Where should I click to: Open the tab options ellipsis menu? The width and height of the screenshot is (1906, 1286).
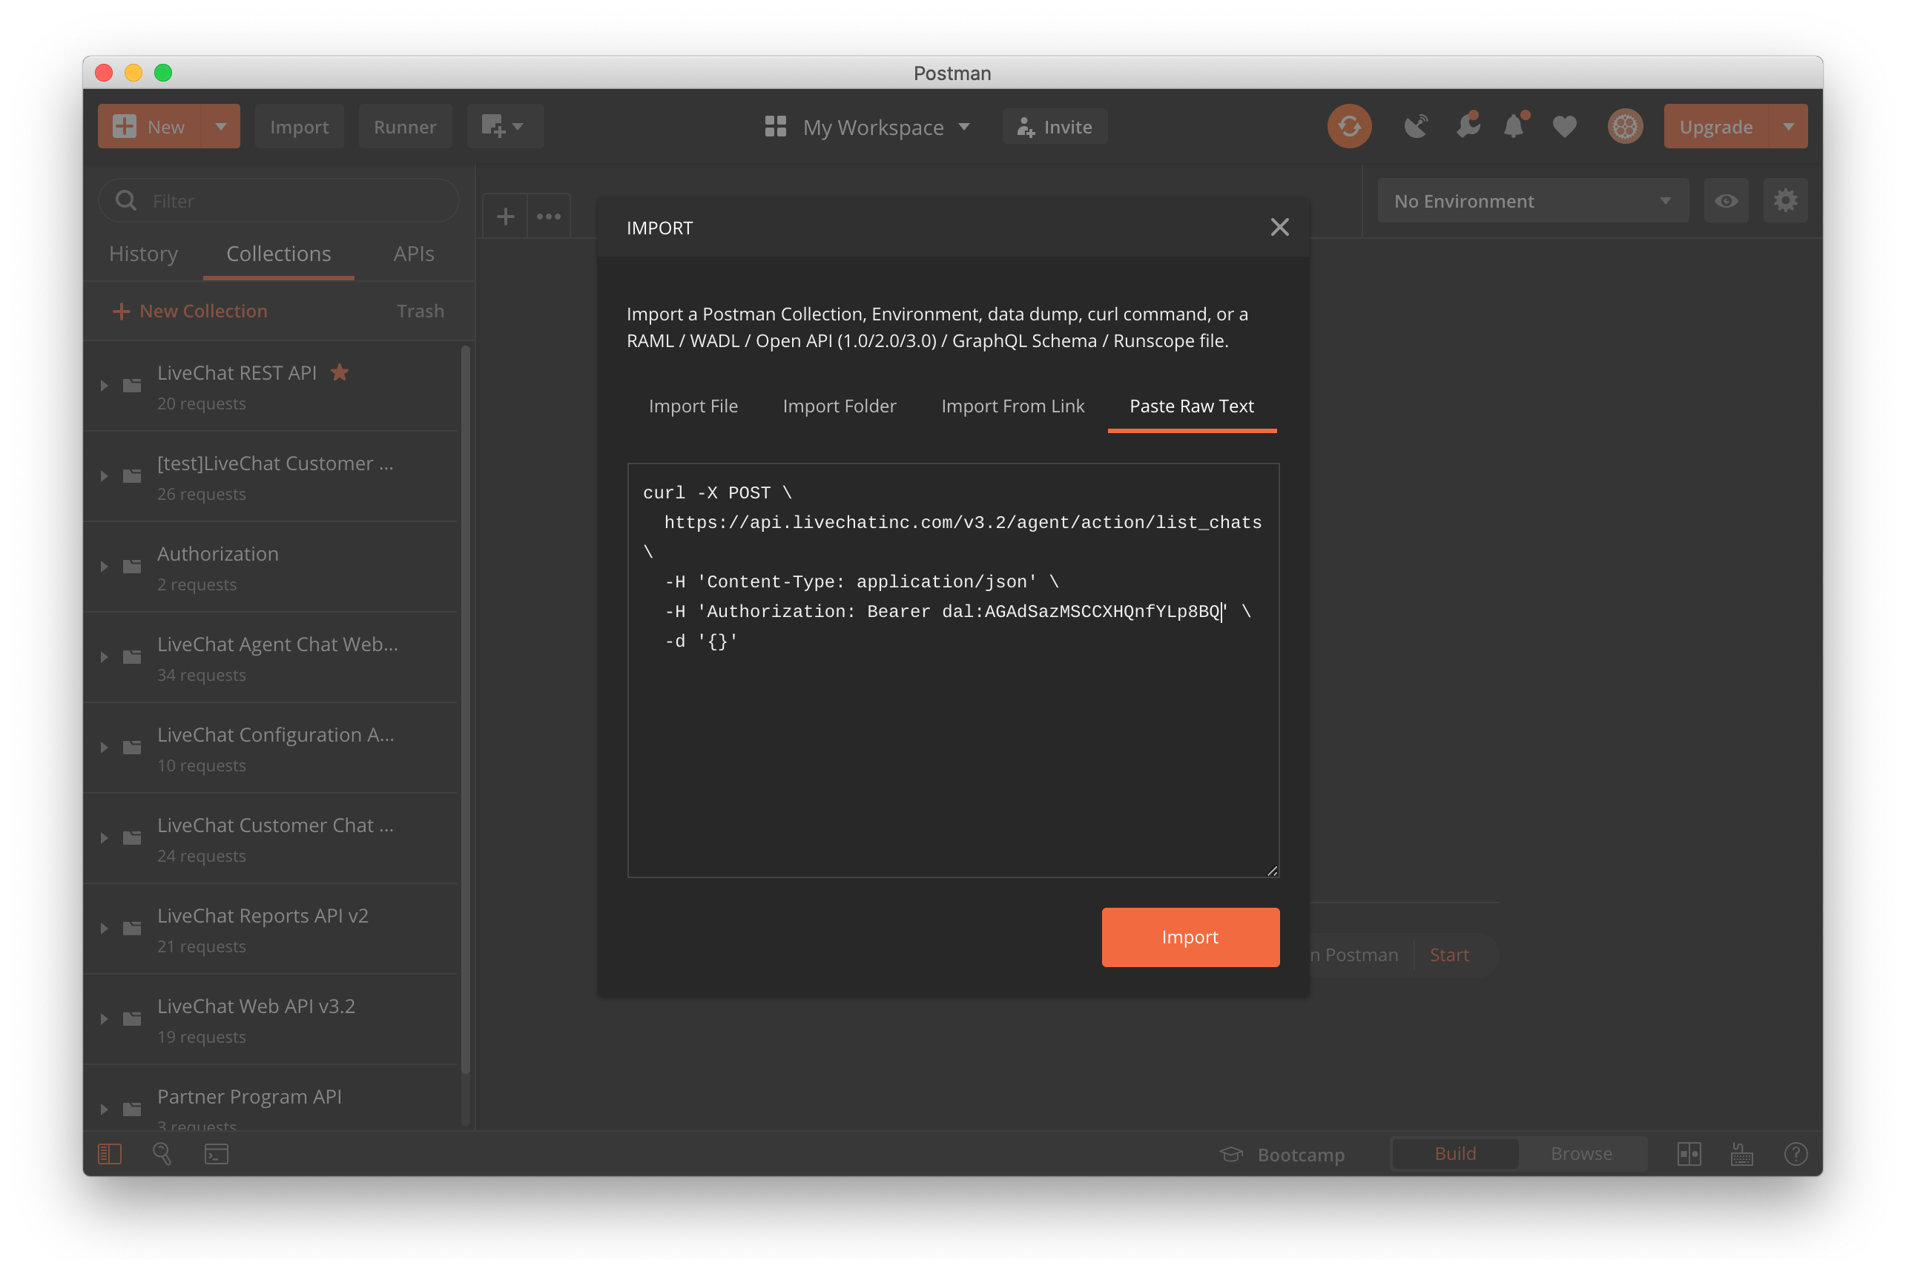click(x=548, y=217)
